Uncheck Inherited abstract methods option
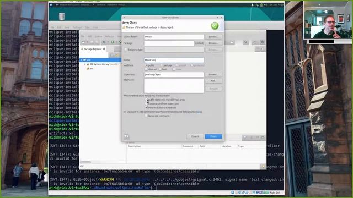The width and height of the screenshot is (353, 198). [x=146, y=108]
